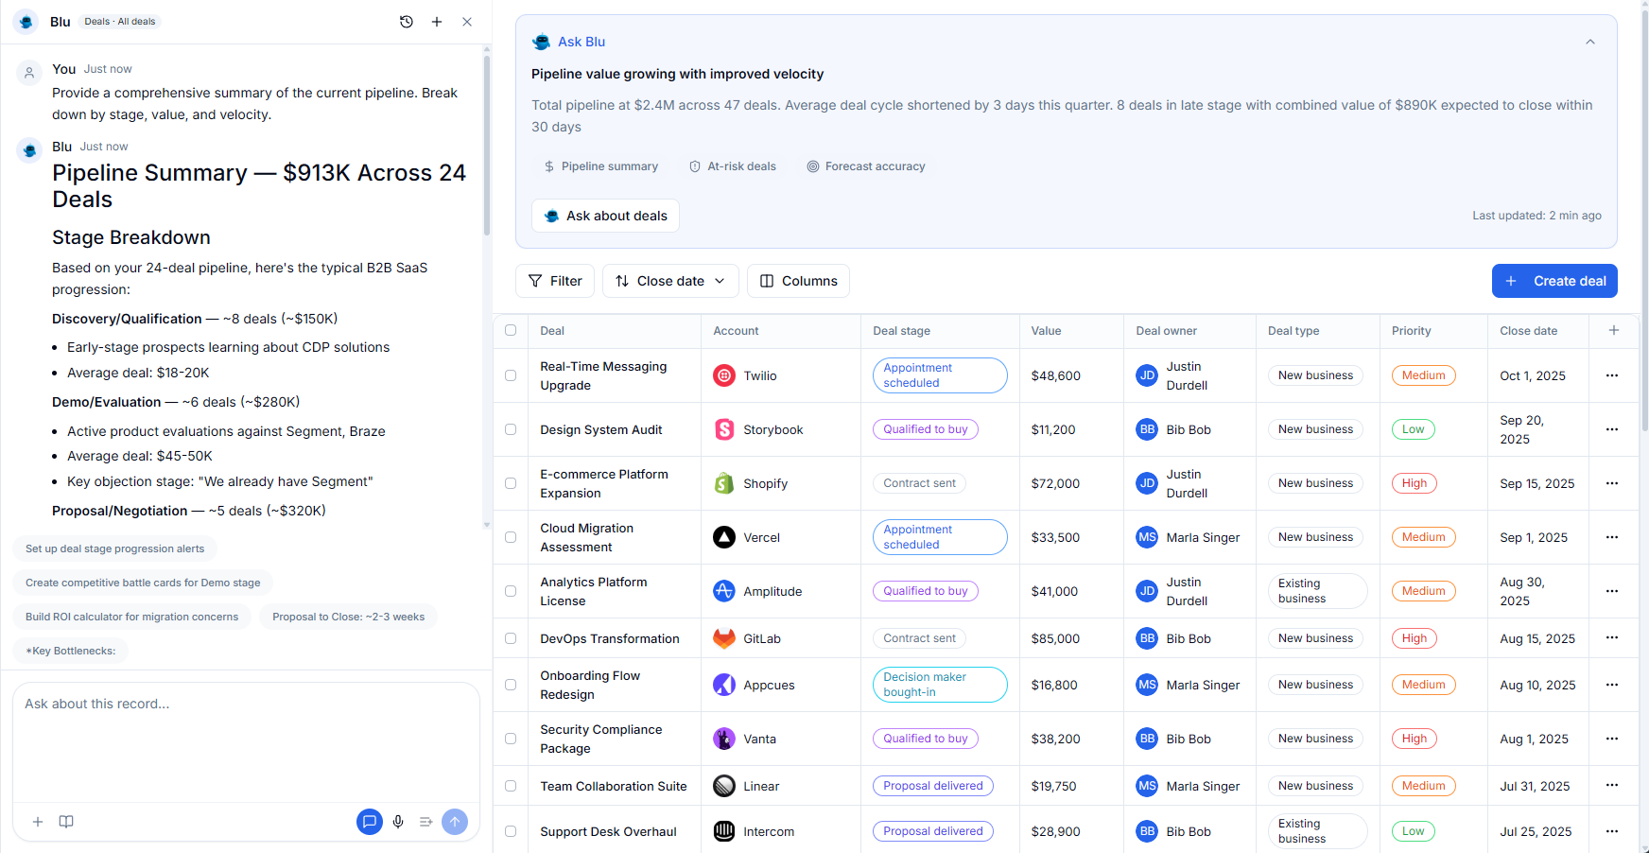Click the Twilio account logo
Image resolution: width=1649 pixels, height=853 pixels.
point(724,375)
